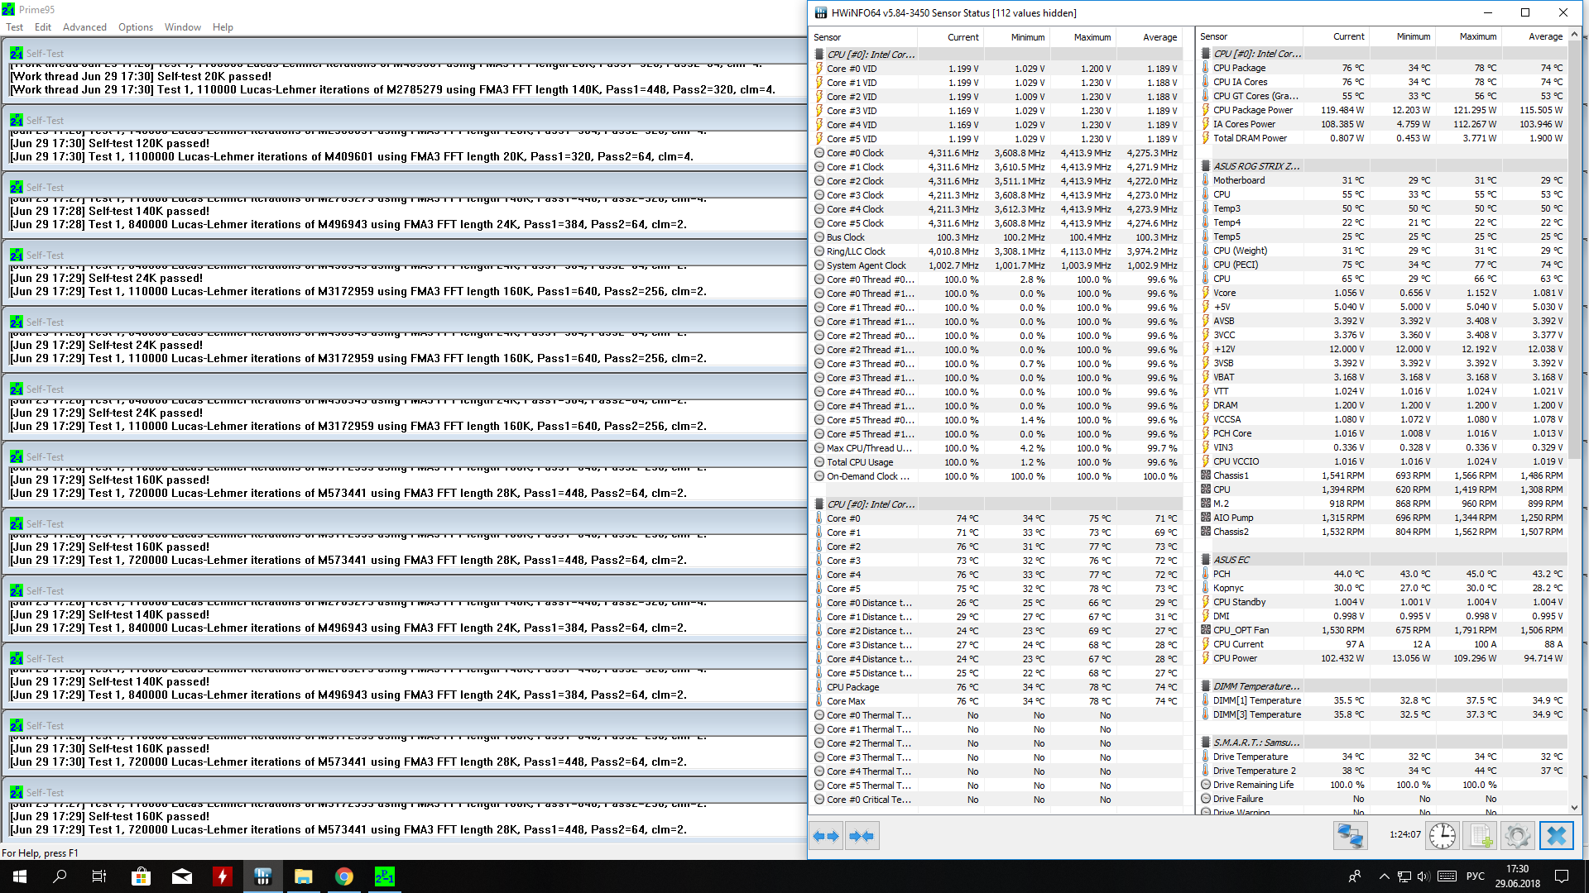Click the expand-columns arrows button in HWiNFO
The height and width of the screenshot is (893, 1589).
826,836
